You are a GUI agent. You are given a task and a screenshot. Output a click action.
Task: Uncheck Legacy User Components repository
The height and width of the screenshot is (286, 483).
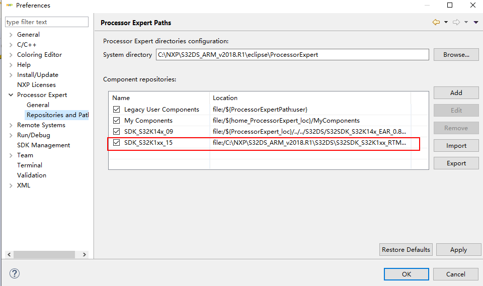coord(117,110)
